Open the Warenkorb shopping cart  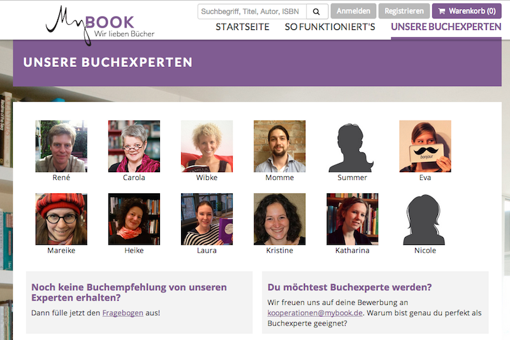(467, 11)
